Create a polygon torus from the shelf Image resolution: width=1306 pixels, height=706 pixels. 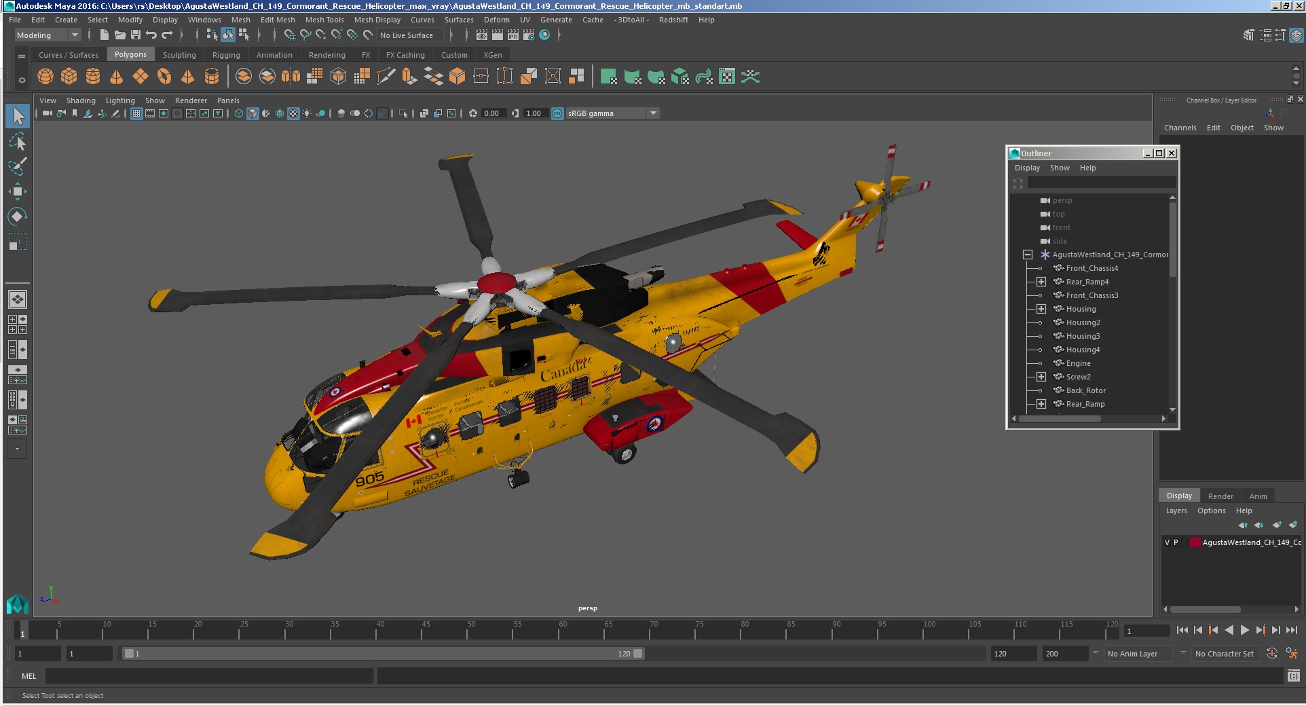tap(164, 77)
